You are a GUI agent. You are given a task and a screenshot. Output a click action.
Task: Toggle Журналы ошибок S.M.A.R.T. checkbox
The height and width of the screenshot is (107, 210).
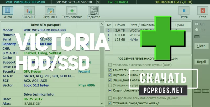pyautogui.click(x=110, y=75)
